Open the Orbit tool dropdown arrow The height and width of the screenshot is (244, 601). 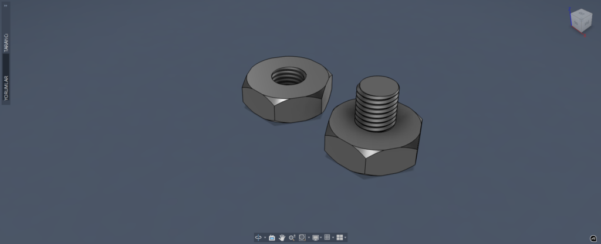[x=264, y=238]
